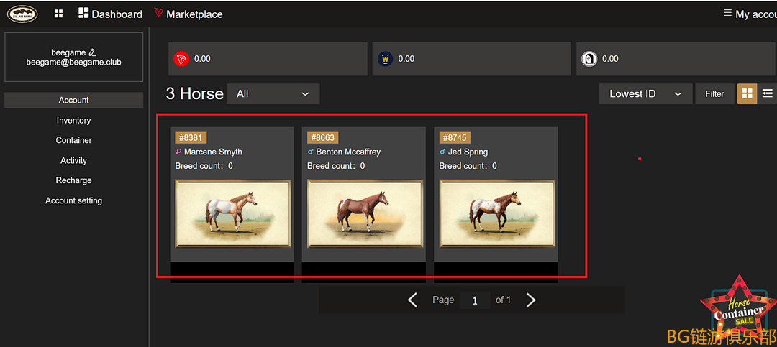Click Breed count of horse #8381
The width and height of the screenshot is (777, 347).
point(204,166)
